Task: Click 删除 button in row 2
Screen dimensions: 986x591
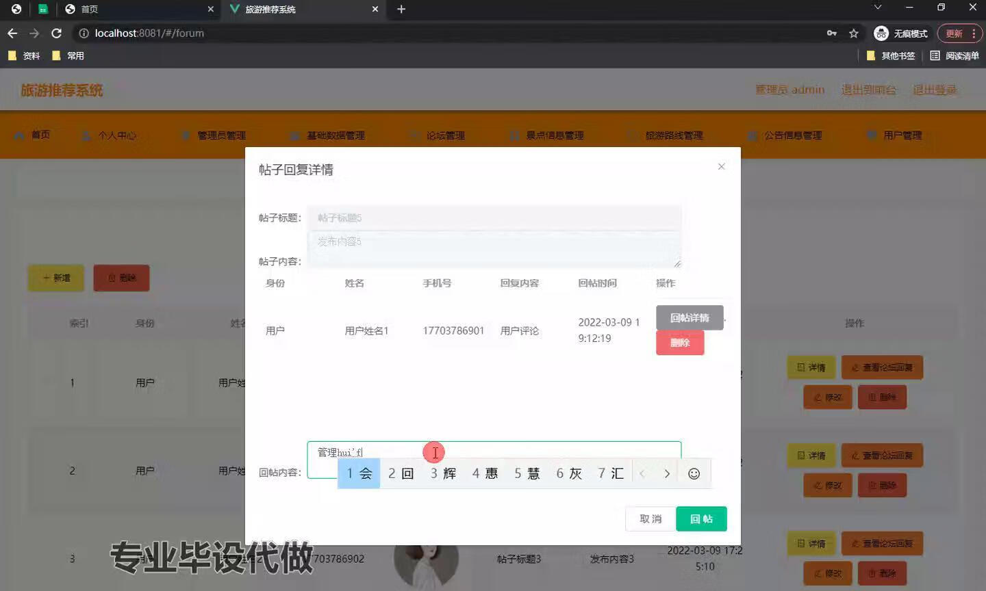Action: (882, 485)
